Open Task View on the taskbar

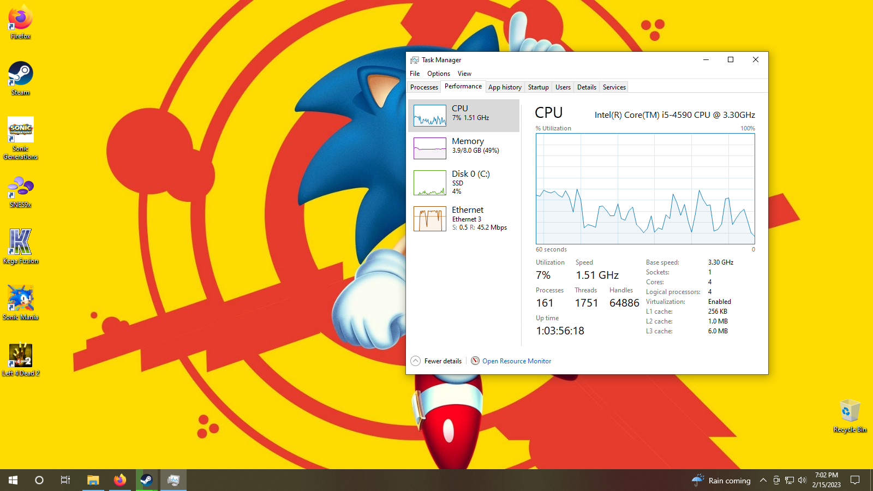pyautogui.click(x=65, y=480)
